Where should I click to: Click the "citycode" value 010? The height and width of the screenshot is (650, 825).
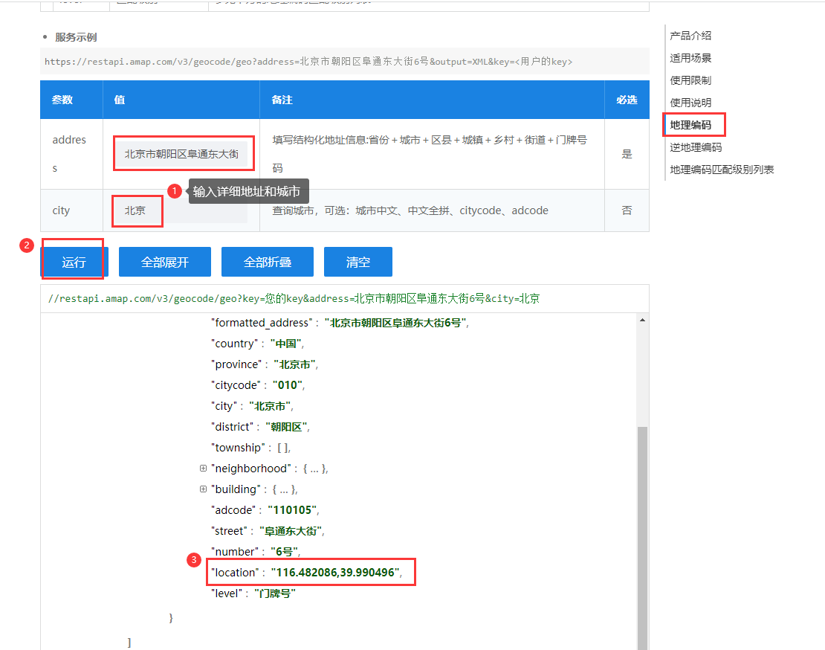pos(288,385)
